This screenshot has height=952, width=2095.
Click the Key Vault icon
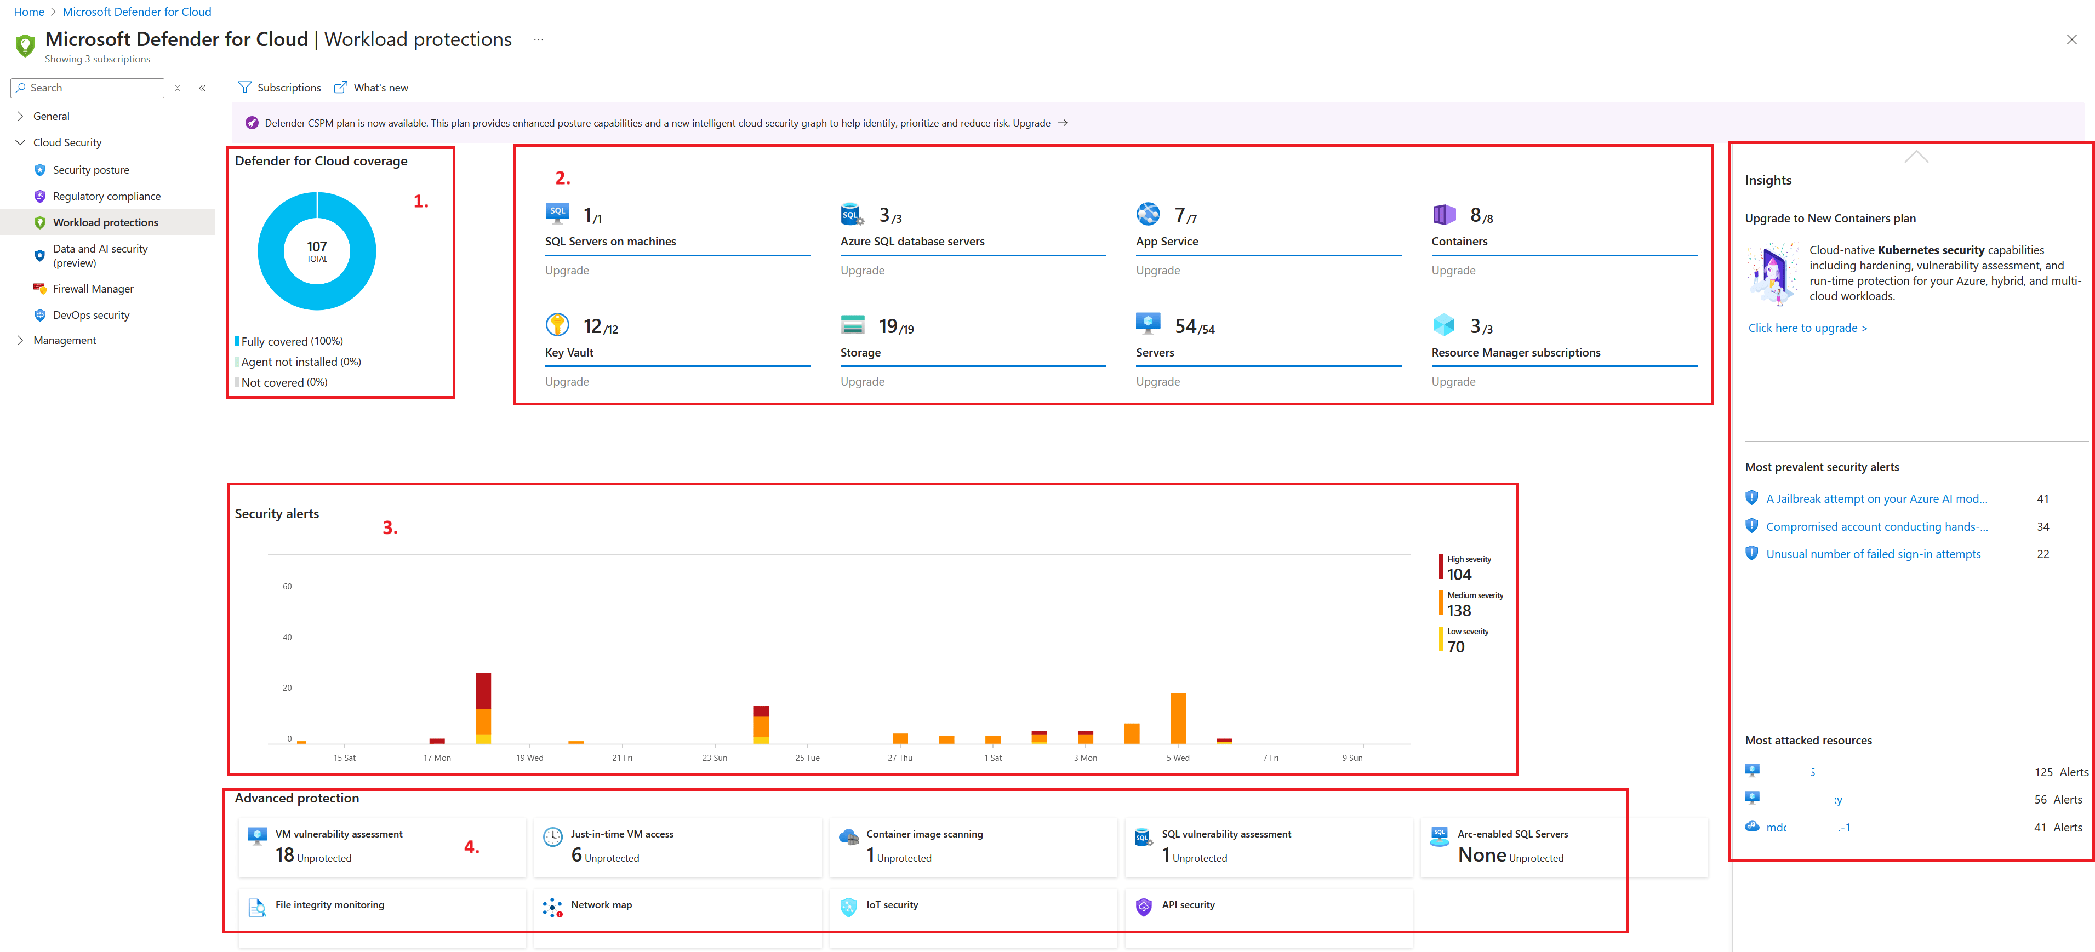pos(557,324)
